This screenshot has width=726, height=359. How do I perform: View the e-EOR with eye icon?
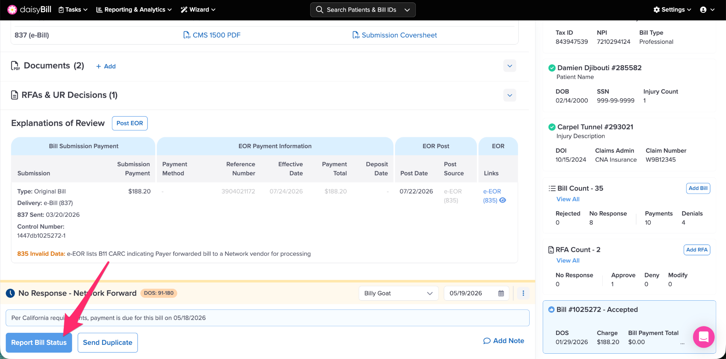click(x=503, y=200)
